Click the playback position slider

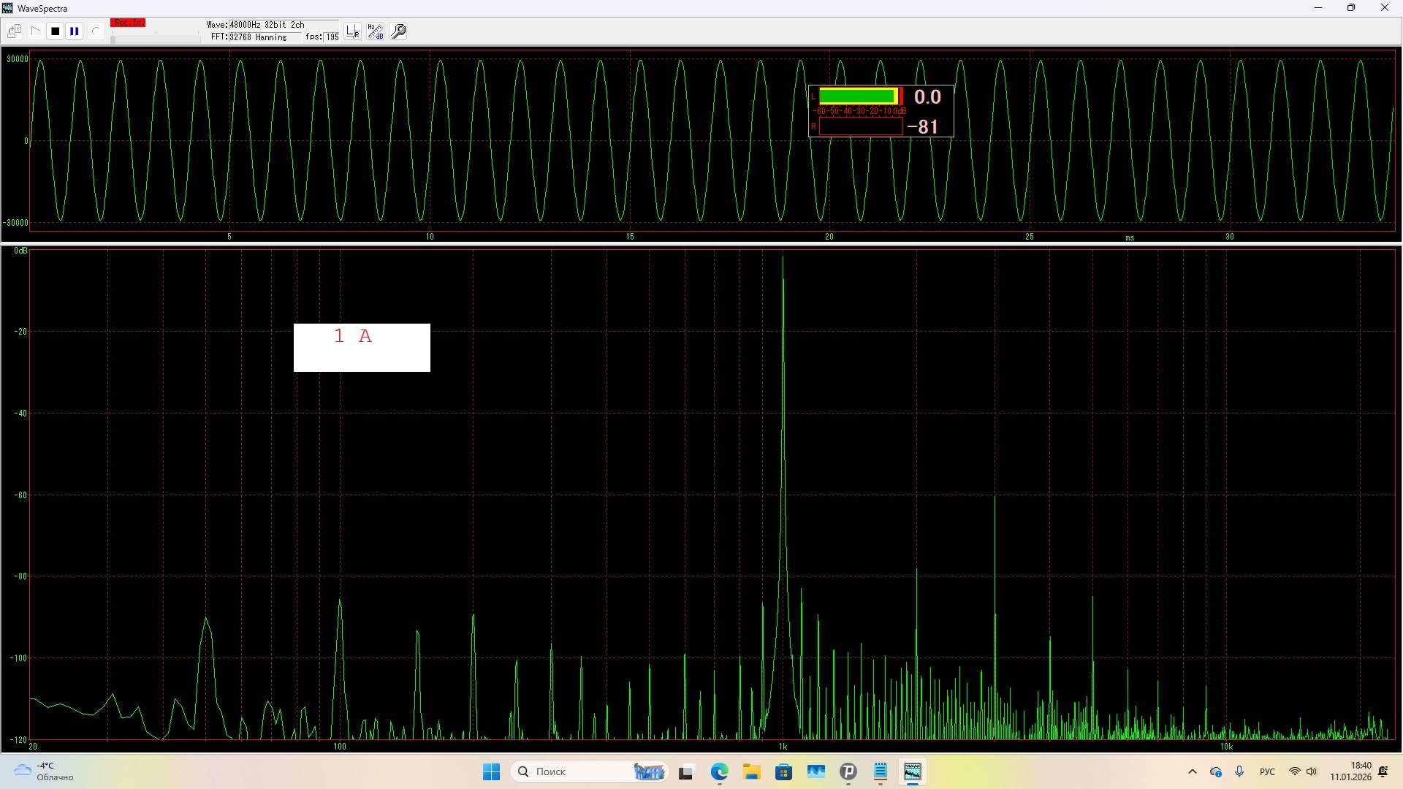155,39
